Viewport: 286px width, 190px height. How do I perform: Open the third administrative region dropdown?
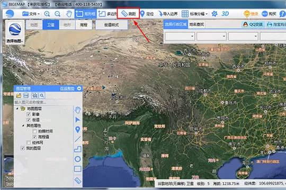pyautogui.click(x=243, y=36)
